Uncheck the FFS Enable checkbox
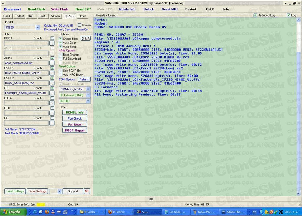This screenshot has height=216, width=302. tap(52, 88)
